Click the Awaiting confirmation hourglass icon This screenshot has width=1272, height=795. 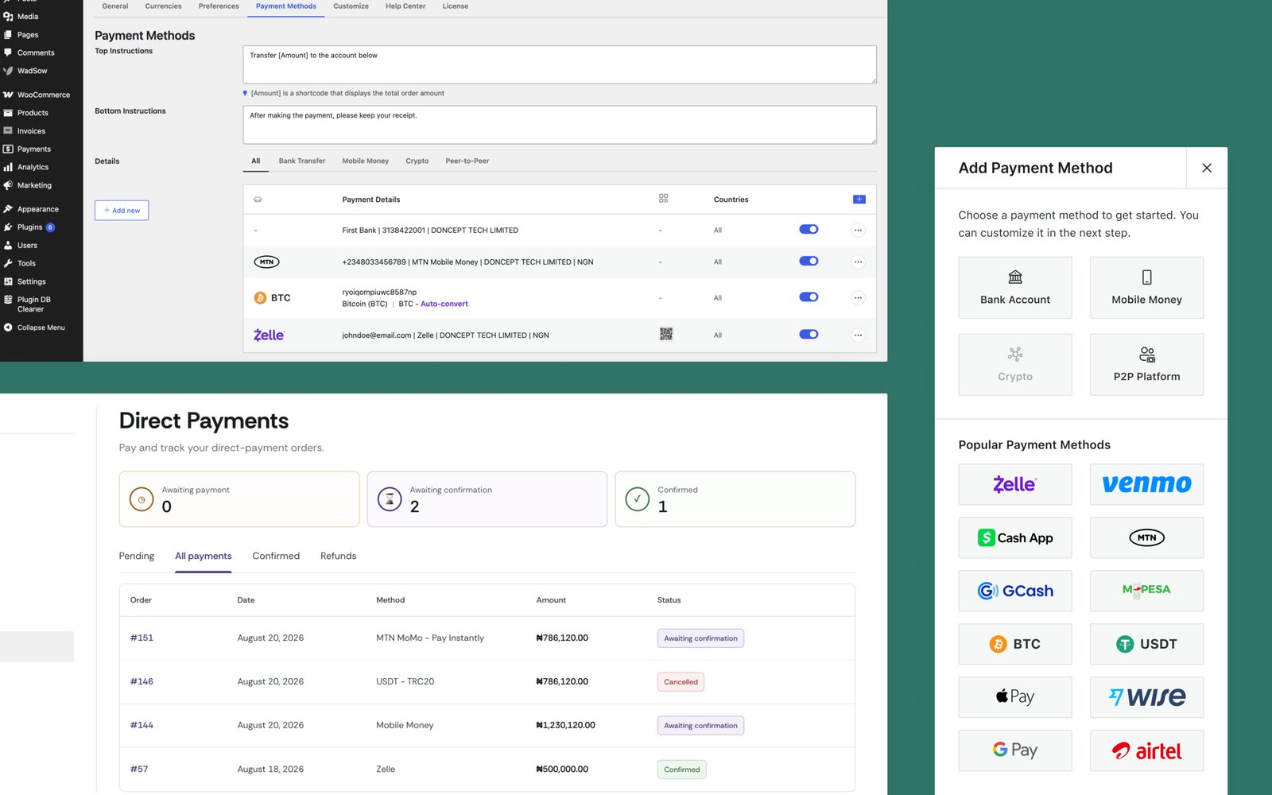tap(390, 499)
